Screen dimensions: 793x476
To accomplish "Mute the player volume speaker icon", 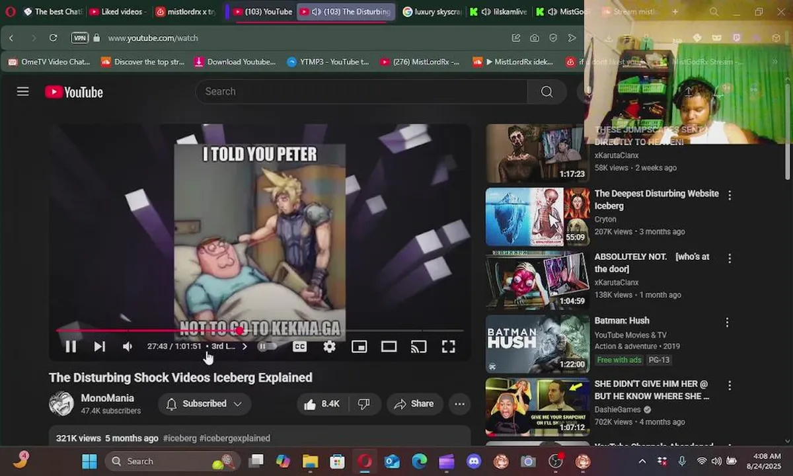I will pos(128,346).
